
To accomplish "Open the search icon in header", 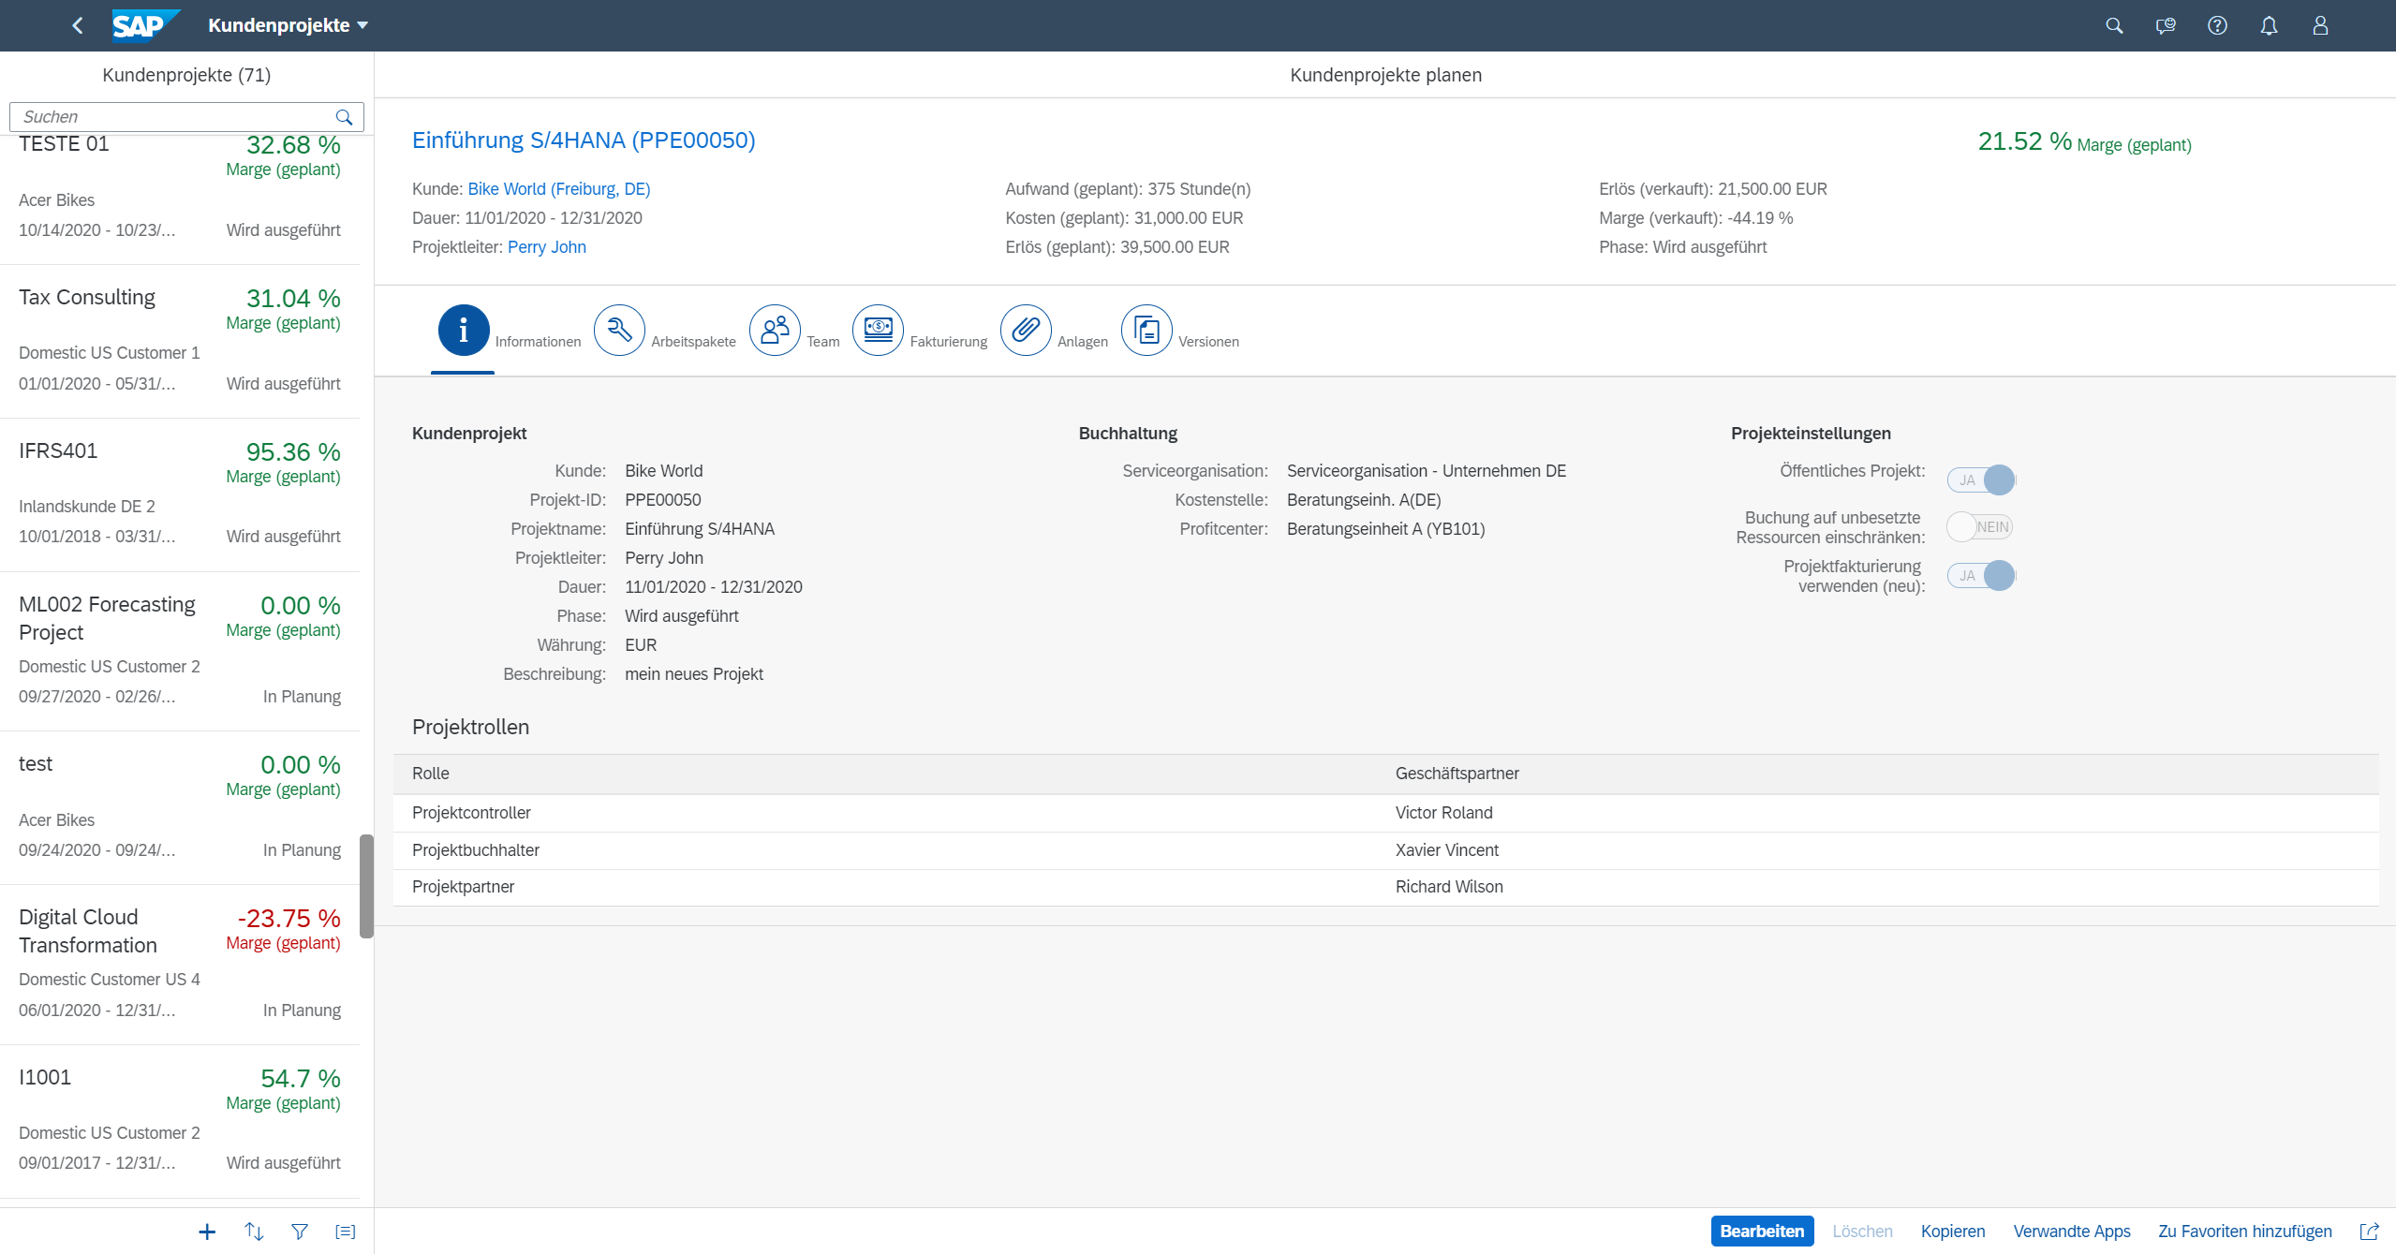I will (2114, 25).
